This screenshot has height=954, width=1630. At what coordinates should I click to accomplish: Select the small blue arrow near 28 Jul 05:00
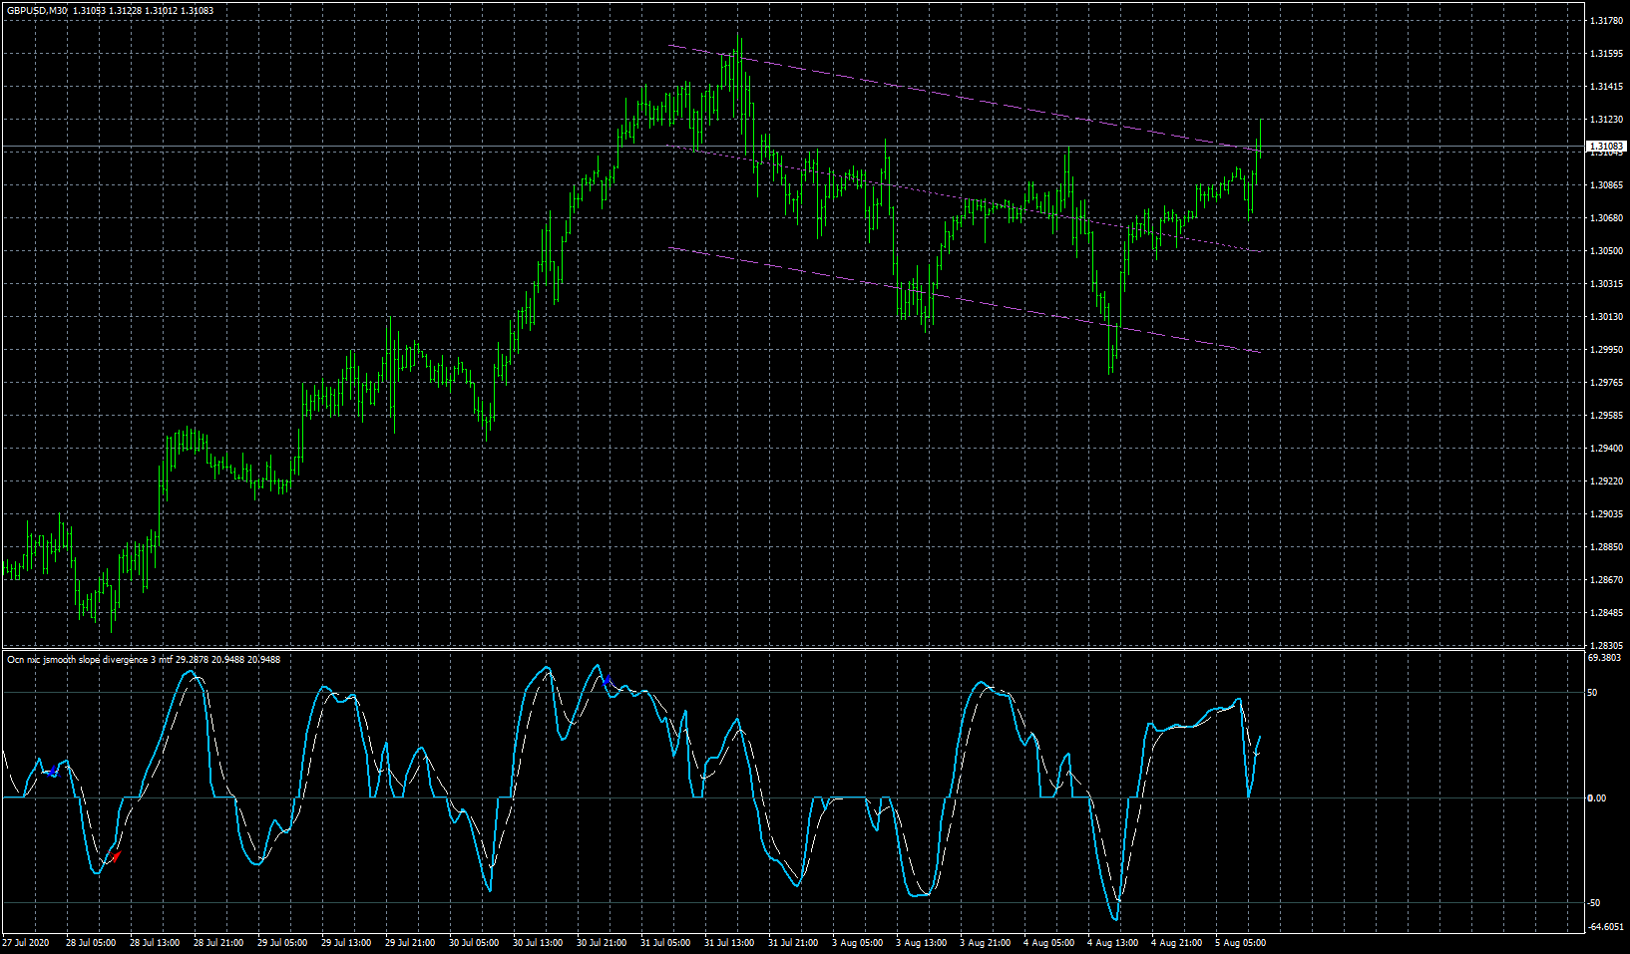click(x=53, y=773)
